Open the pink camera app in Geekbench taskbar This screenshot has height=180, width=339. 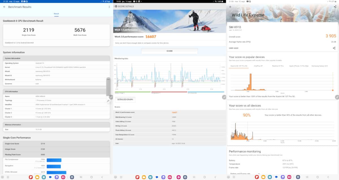click(63, 177)
